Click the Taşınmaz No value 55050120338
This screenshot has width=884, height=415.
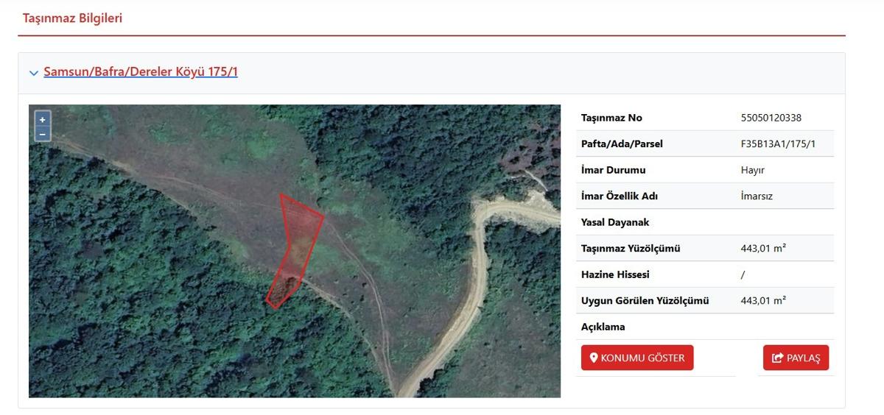(771, 118)
